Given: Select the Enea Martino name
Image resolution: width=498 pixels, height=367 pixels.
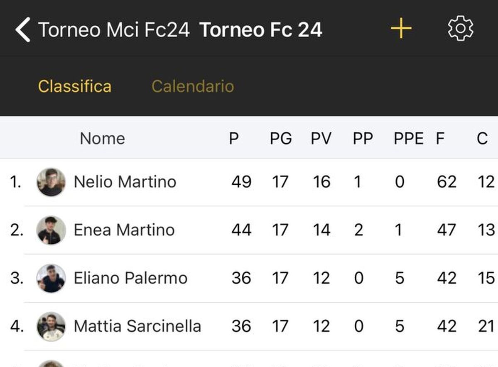Looking at the screenshot, I should [x=124, y=230].
